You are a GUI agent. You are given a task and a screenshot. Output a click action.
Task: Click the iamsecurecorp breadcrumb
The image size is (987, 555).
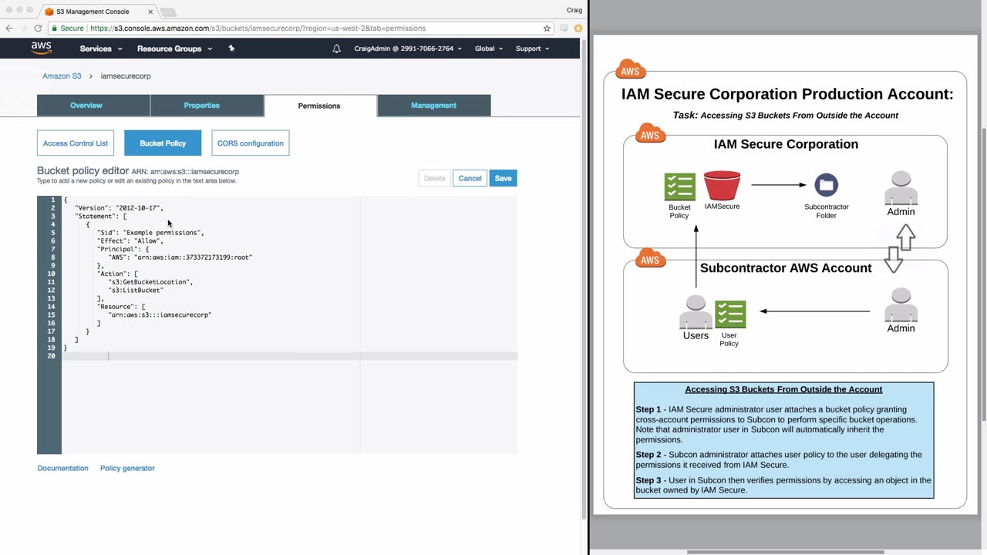tap(126, 76)
